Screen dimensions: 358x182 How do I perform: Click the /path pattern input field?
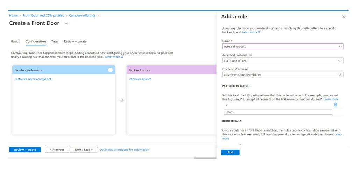tap(278, 112)
